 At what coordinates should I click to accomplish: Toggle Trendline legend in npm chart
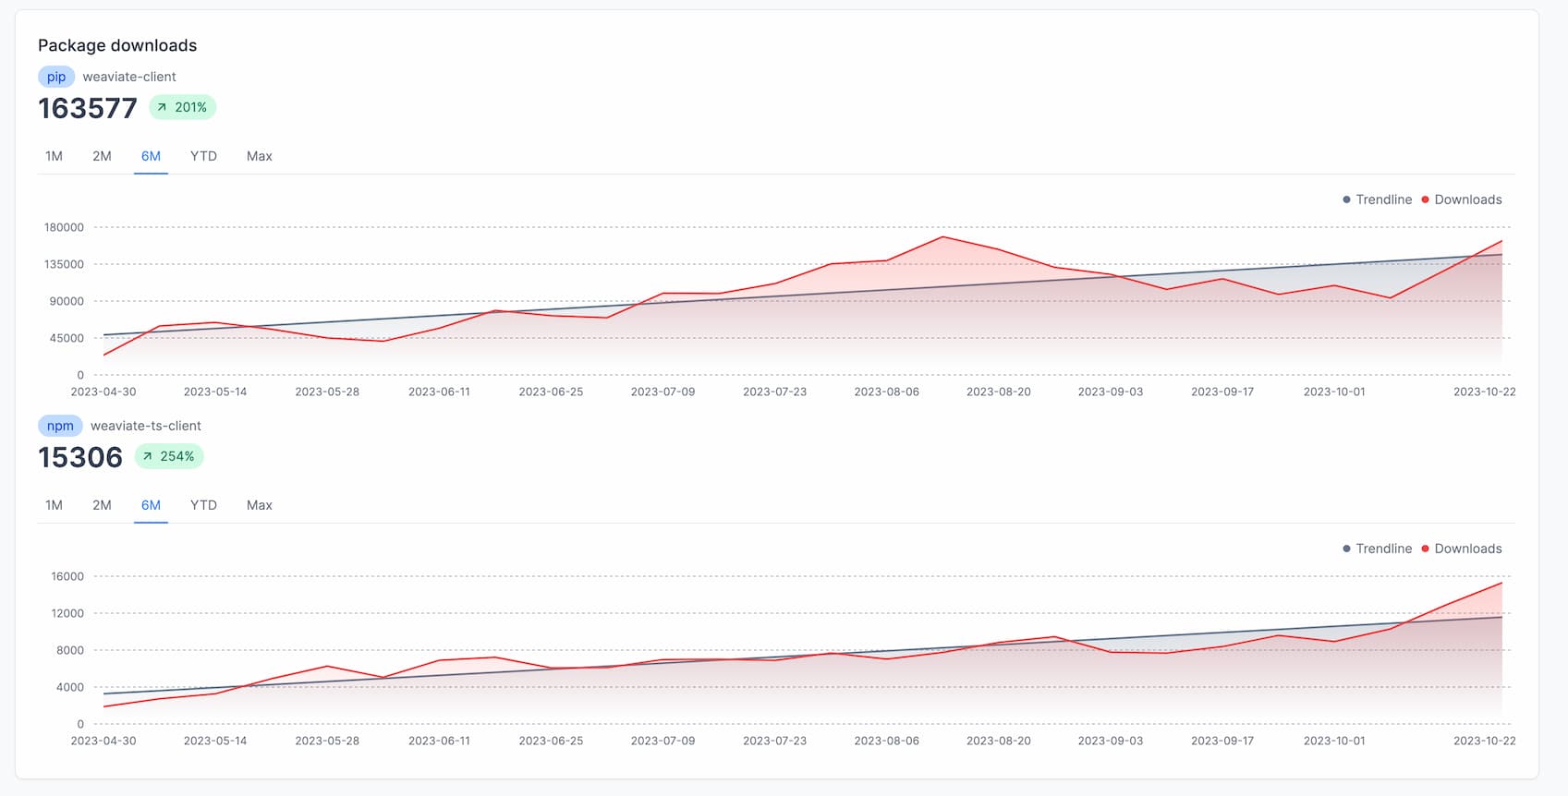[1377, 549]
